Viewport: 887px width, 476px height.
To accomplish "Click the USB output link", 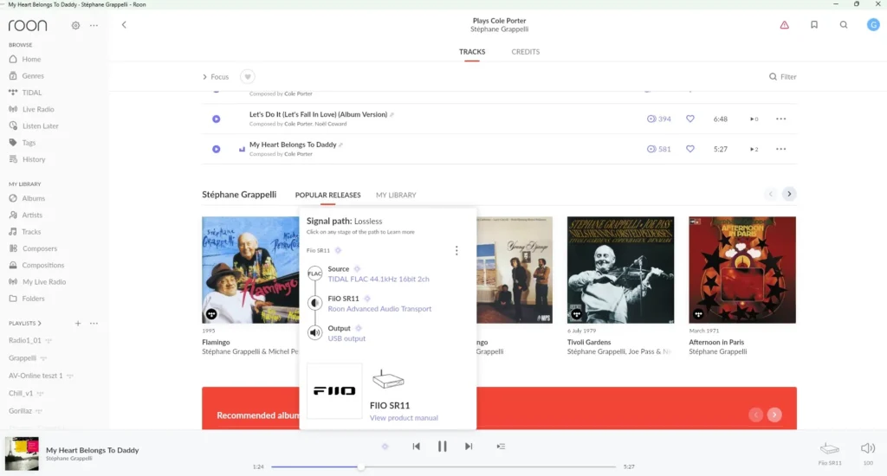I will pos(346,338).
